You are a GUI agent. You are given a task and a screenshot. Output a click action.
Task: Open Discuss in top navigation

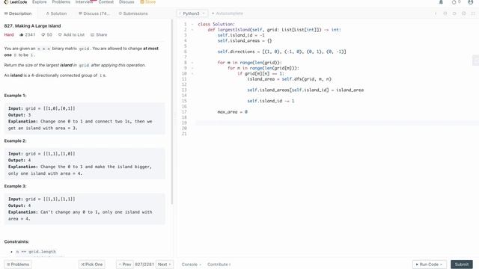pyautogui.click(x=126, y=1)
